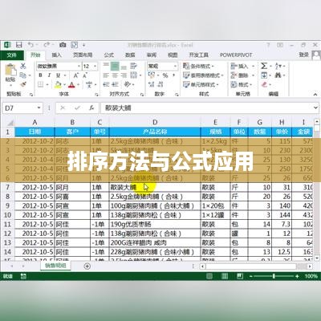This screenshot has height=321, width=321.
Task: Decrease decimal places
Action: click(160, 84)
